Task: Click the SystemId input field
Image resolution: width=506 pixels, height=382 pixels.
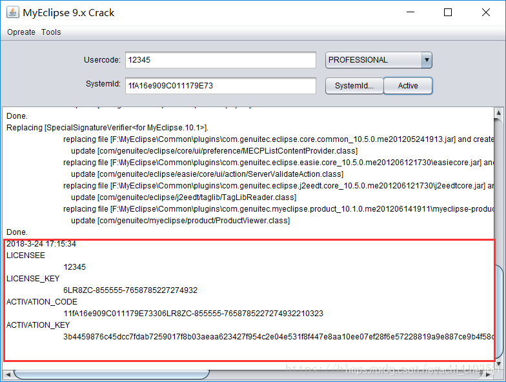Action: (221, 86)
